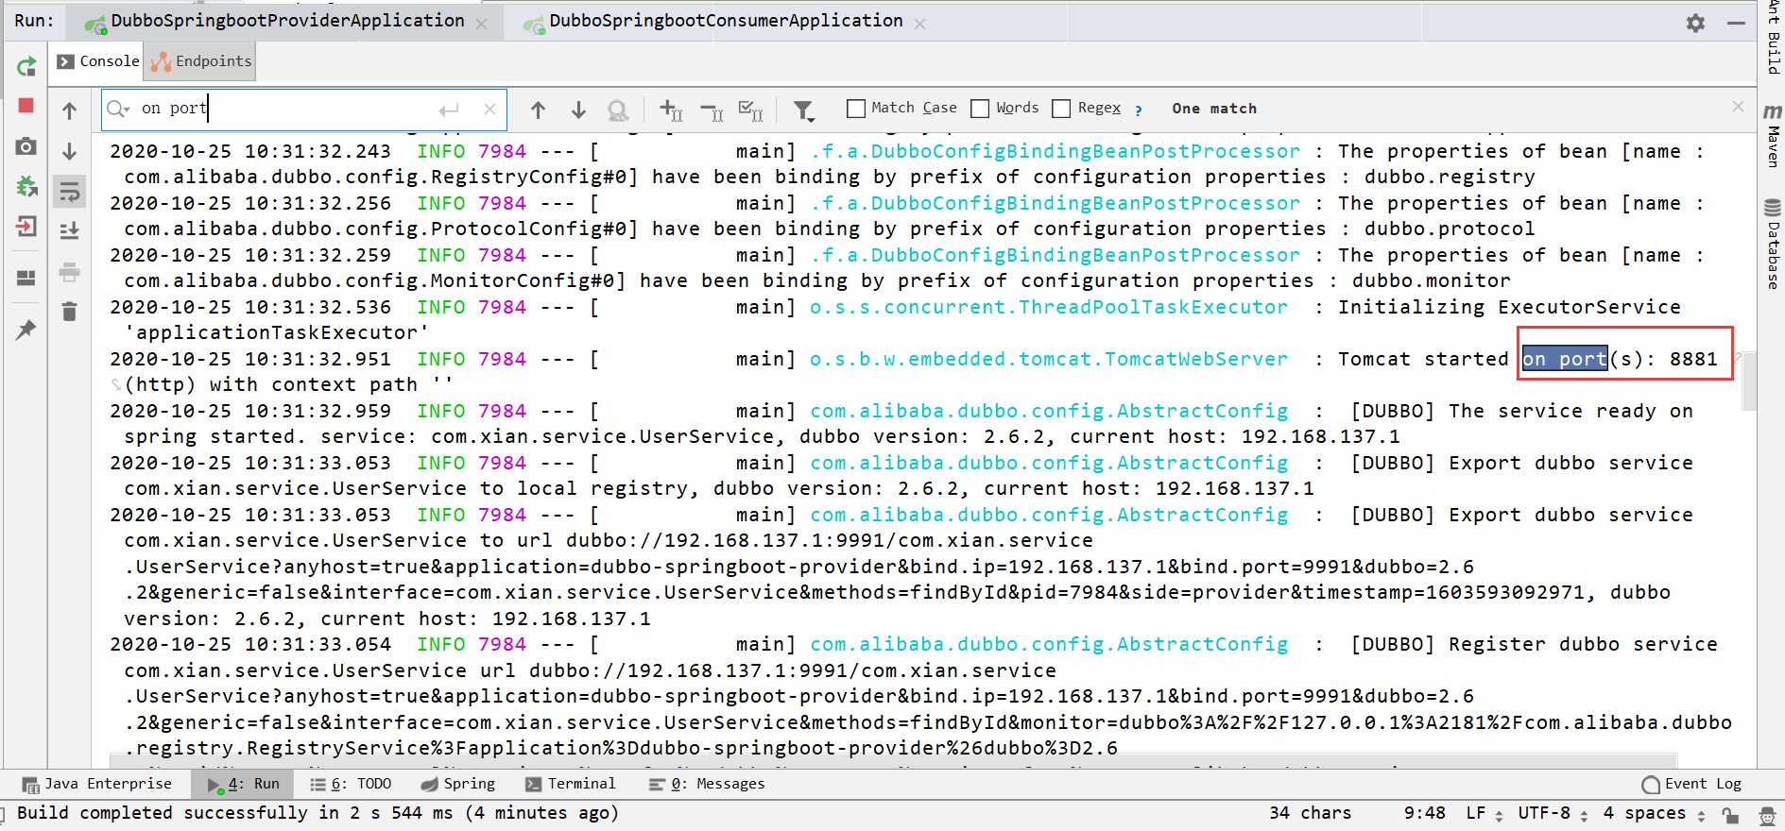Click the console horizontal scrollbar

coord(893,759)
